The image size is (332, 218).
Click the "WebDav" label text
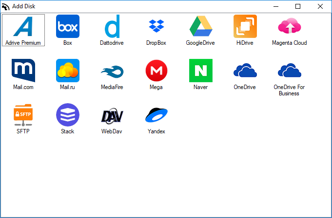[x=112, y=131]
